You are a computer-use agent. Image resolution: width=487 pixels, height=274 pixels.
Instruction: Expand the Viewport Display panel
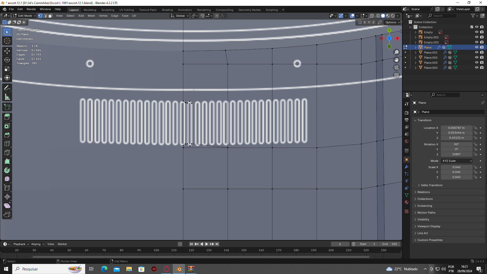(x=429, y=226)
